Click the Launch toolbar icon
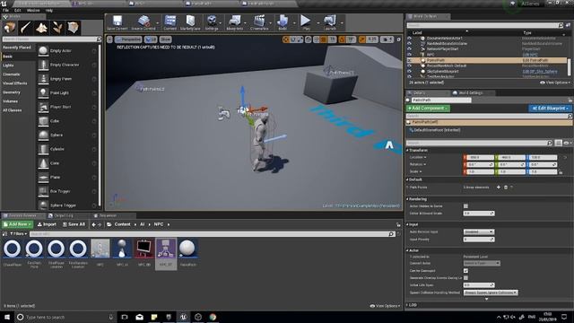This screenshot has width=574, height=323. 330,22
